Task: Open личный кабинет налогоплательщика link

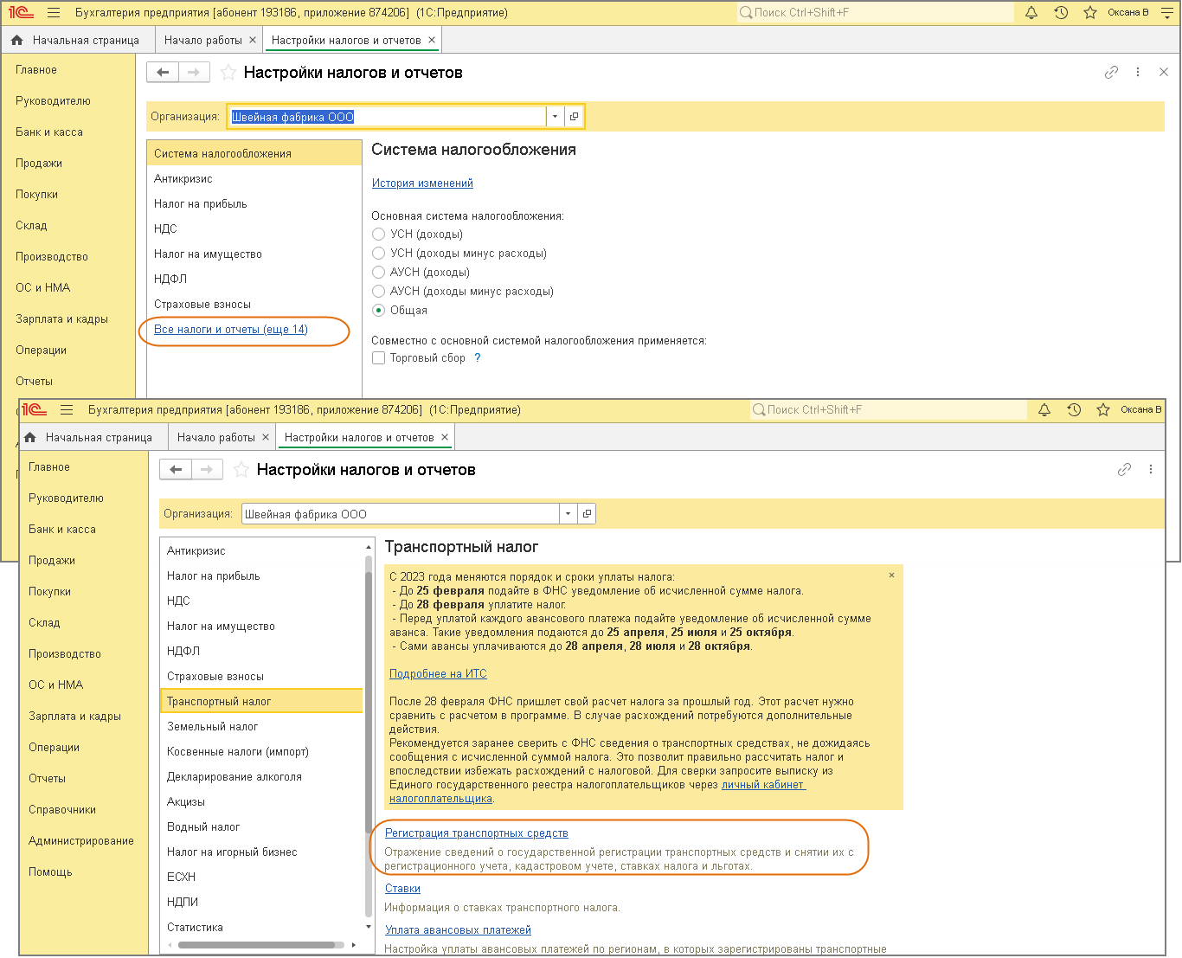Action: (x=763, y=785)
